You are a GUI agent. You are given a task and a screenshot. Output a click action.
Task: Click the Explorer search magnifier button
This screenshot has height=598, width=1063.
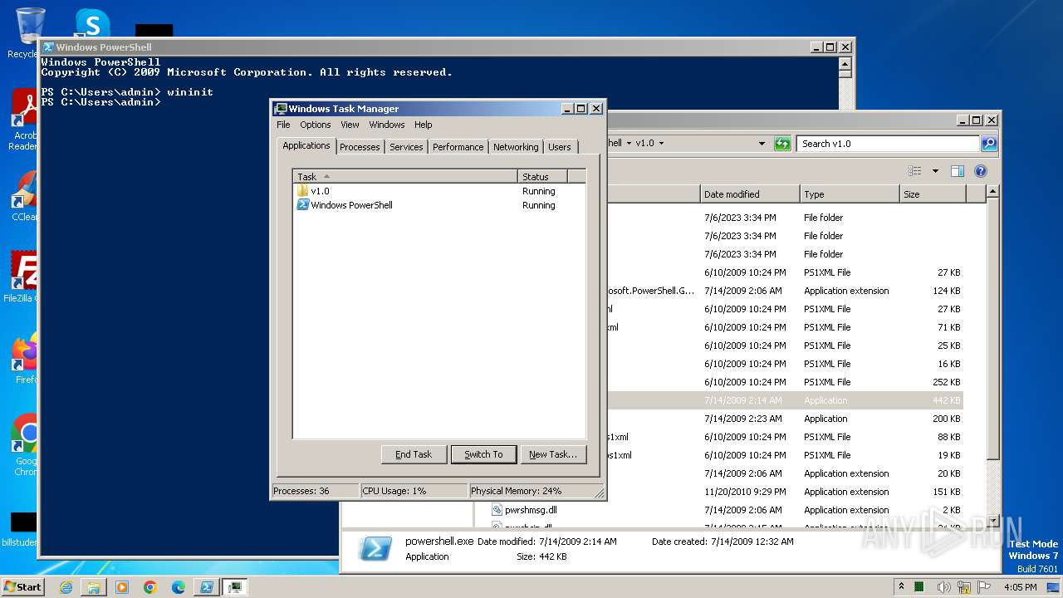(x=989, y=144)
